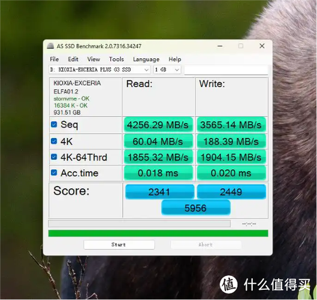Image resolution: width=317 pixels, height=300 pixels.
Task: Click the stornvme - OK driver status
Action: point(71,98)
